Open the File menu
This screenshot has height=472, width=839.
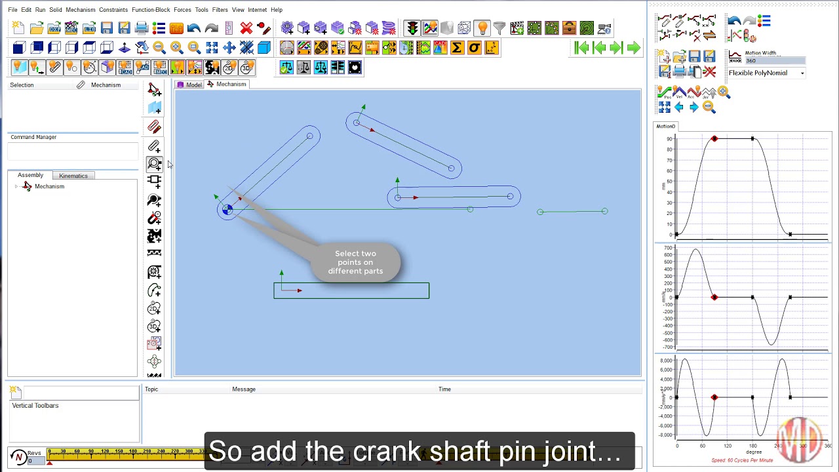(12, 10)
